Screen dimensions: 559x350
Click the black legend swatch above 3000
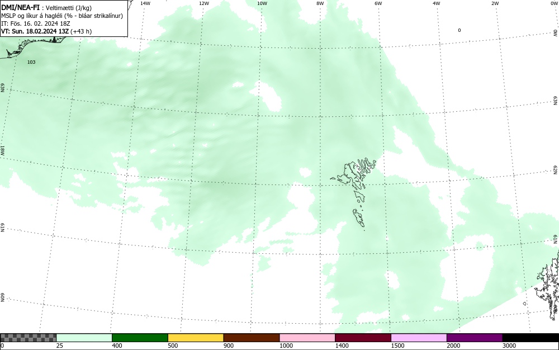(x=530, y=338)
